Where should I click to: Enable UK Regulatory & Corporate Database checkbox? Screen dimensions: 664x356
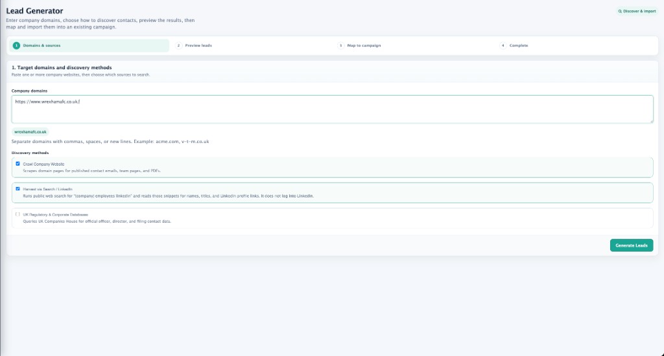point(18,214)
